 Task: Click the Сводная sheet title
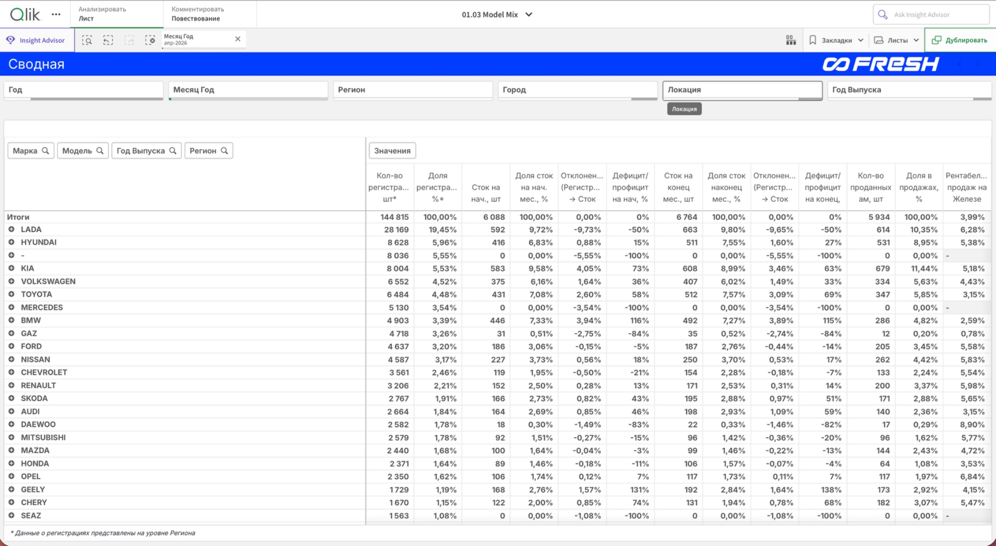point(36,64)
